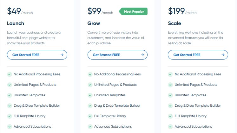
Task: Click Get Started FREE under Grow plan
Action: [x=117, y=55]
